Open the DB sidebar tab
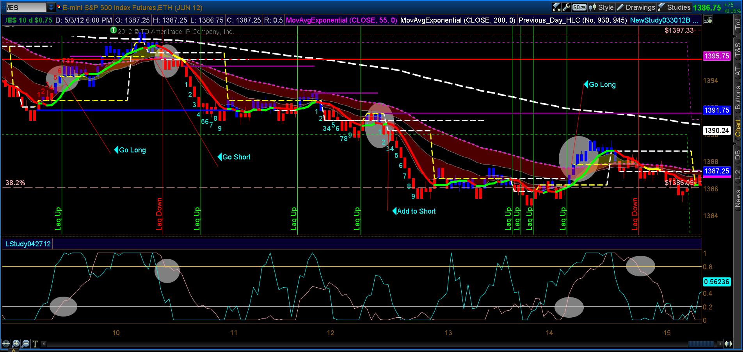The image size is (743, 352). click(x=738, y=155)
